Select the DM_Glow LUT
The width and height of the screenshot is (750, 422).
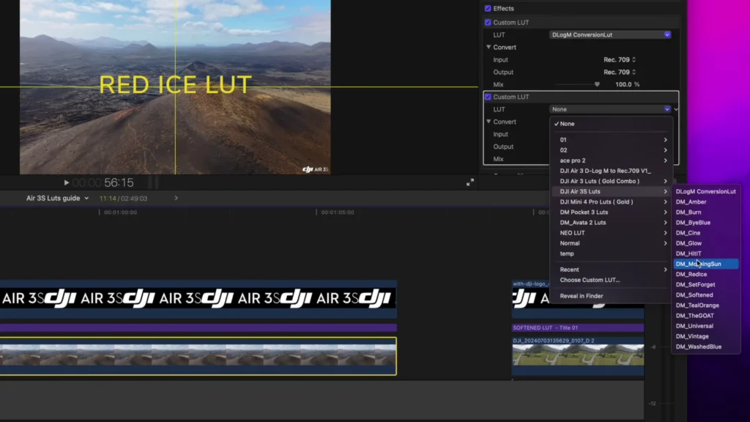click(x=706, y=243)
